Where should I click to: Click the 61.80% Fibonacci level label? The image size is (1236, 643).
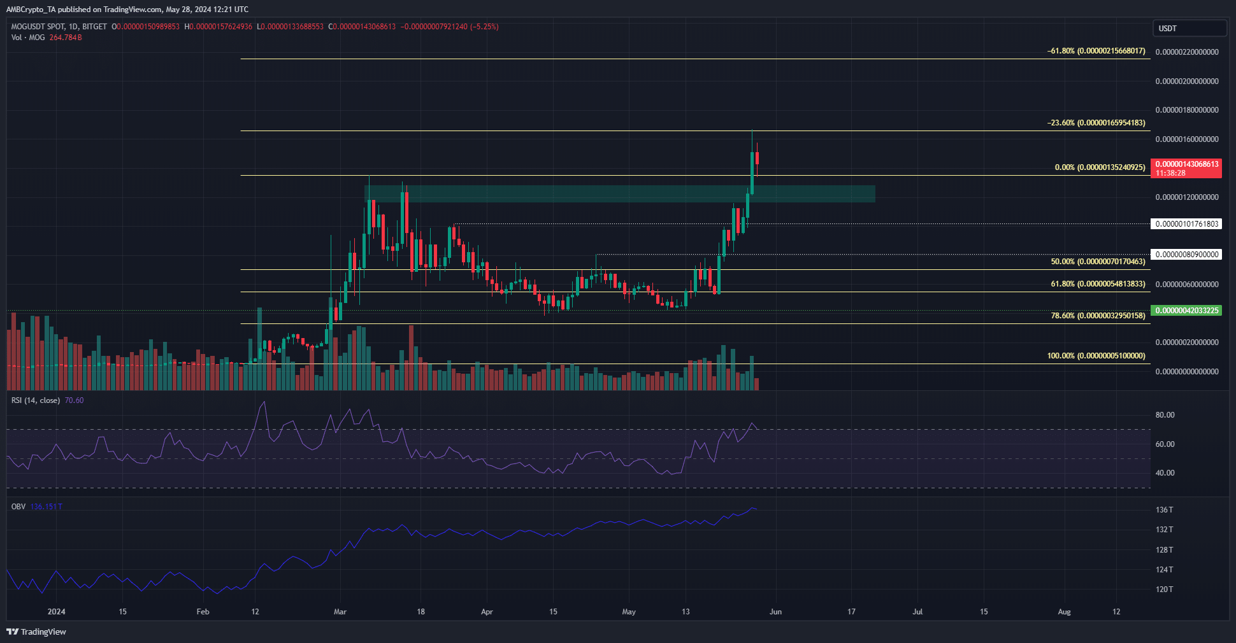pos(1098,284)
